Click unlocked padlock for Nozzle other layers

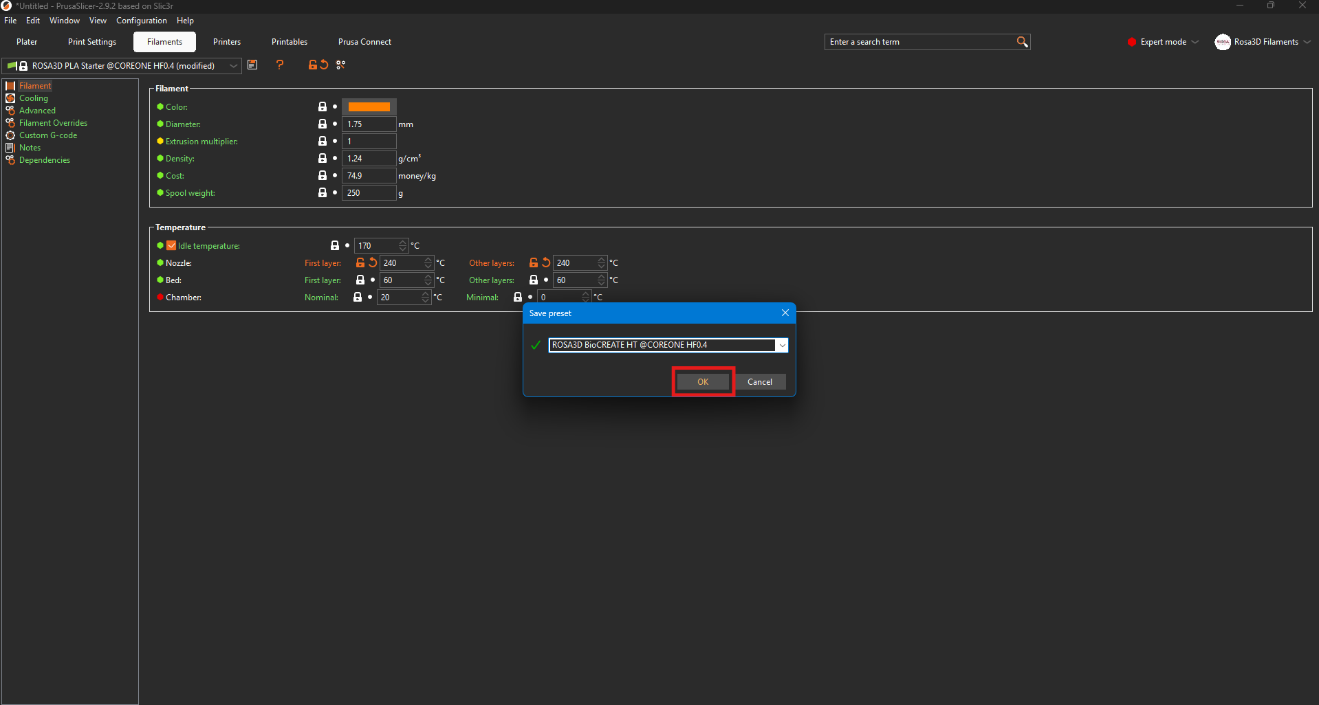[533, 262]
